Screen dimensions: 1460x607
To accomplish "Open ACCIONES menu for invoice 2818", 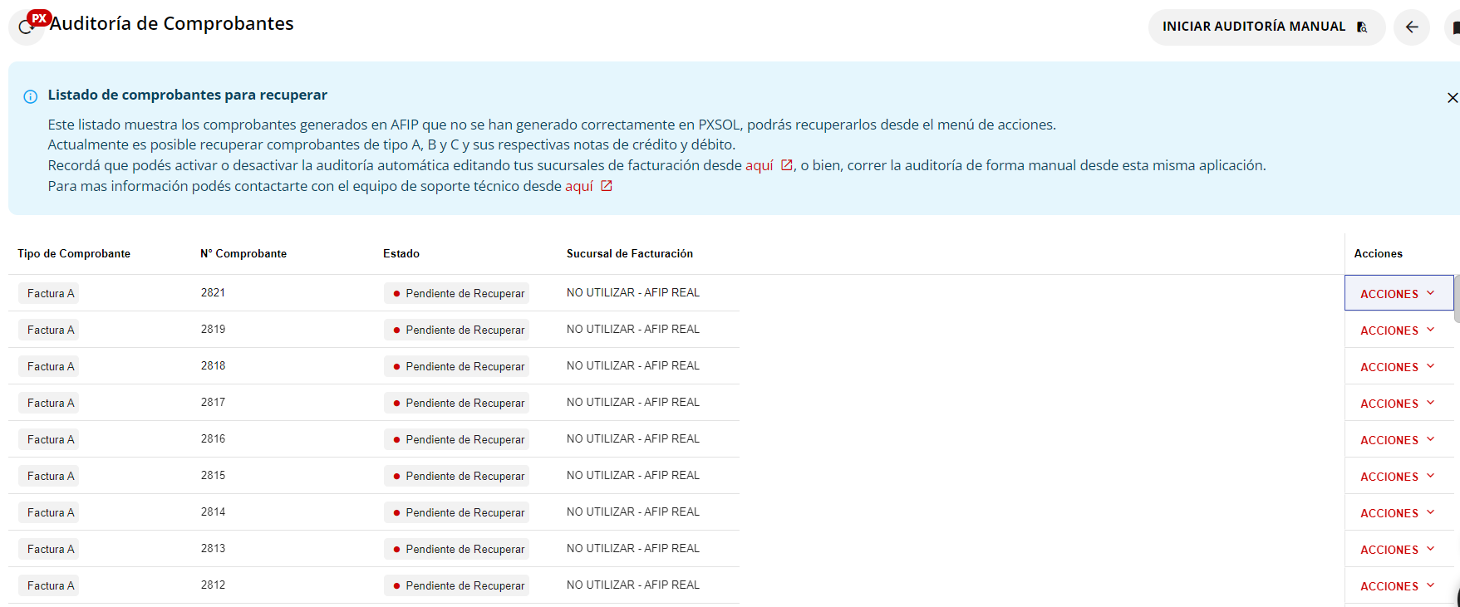I will click(x=1398, y=367).
